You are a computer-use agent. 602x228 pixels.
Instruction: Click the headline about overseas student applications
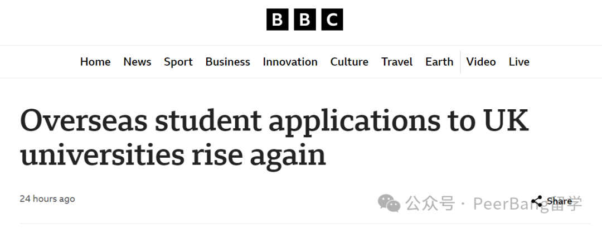click(274, 138)
